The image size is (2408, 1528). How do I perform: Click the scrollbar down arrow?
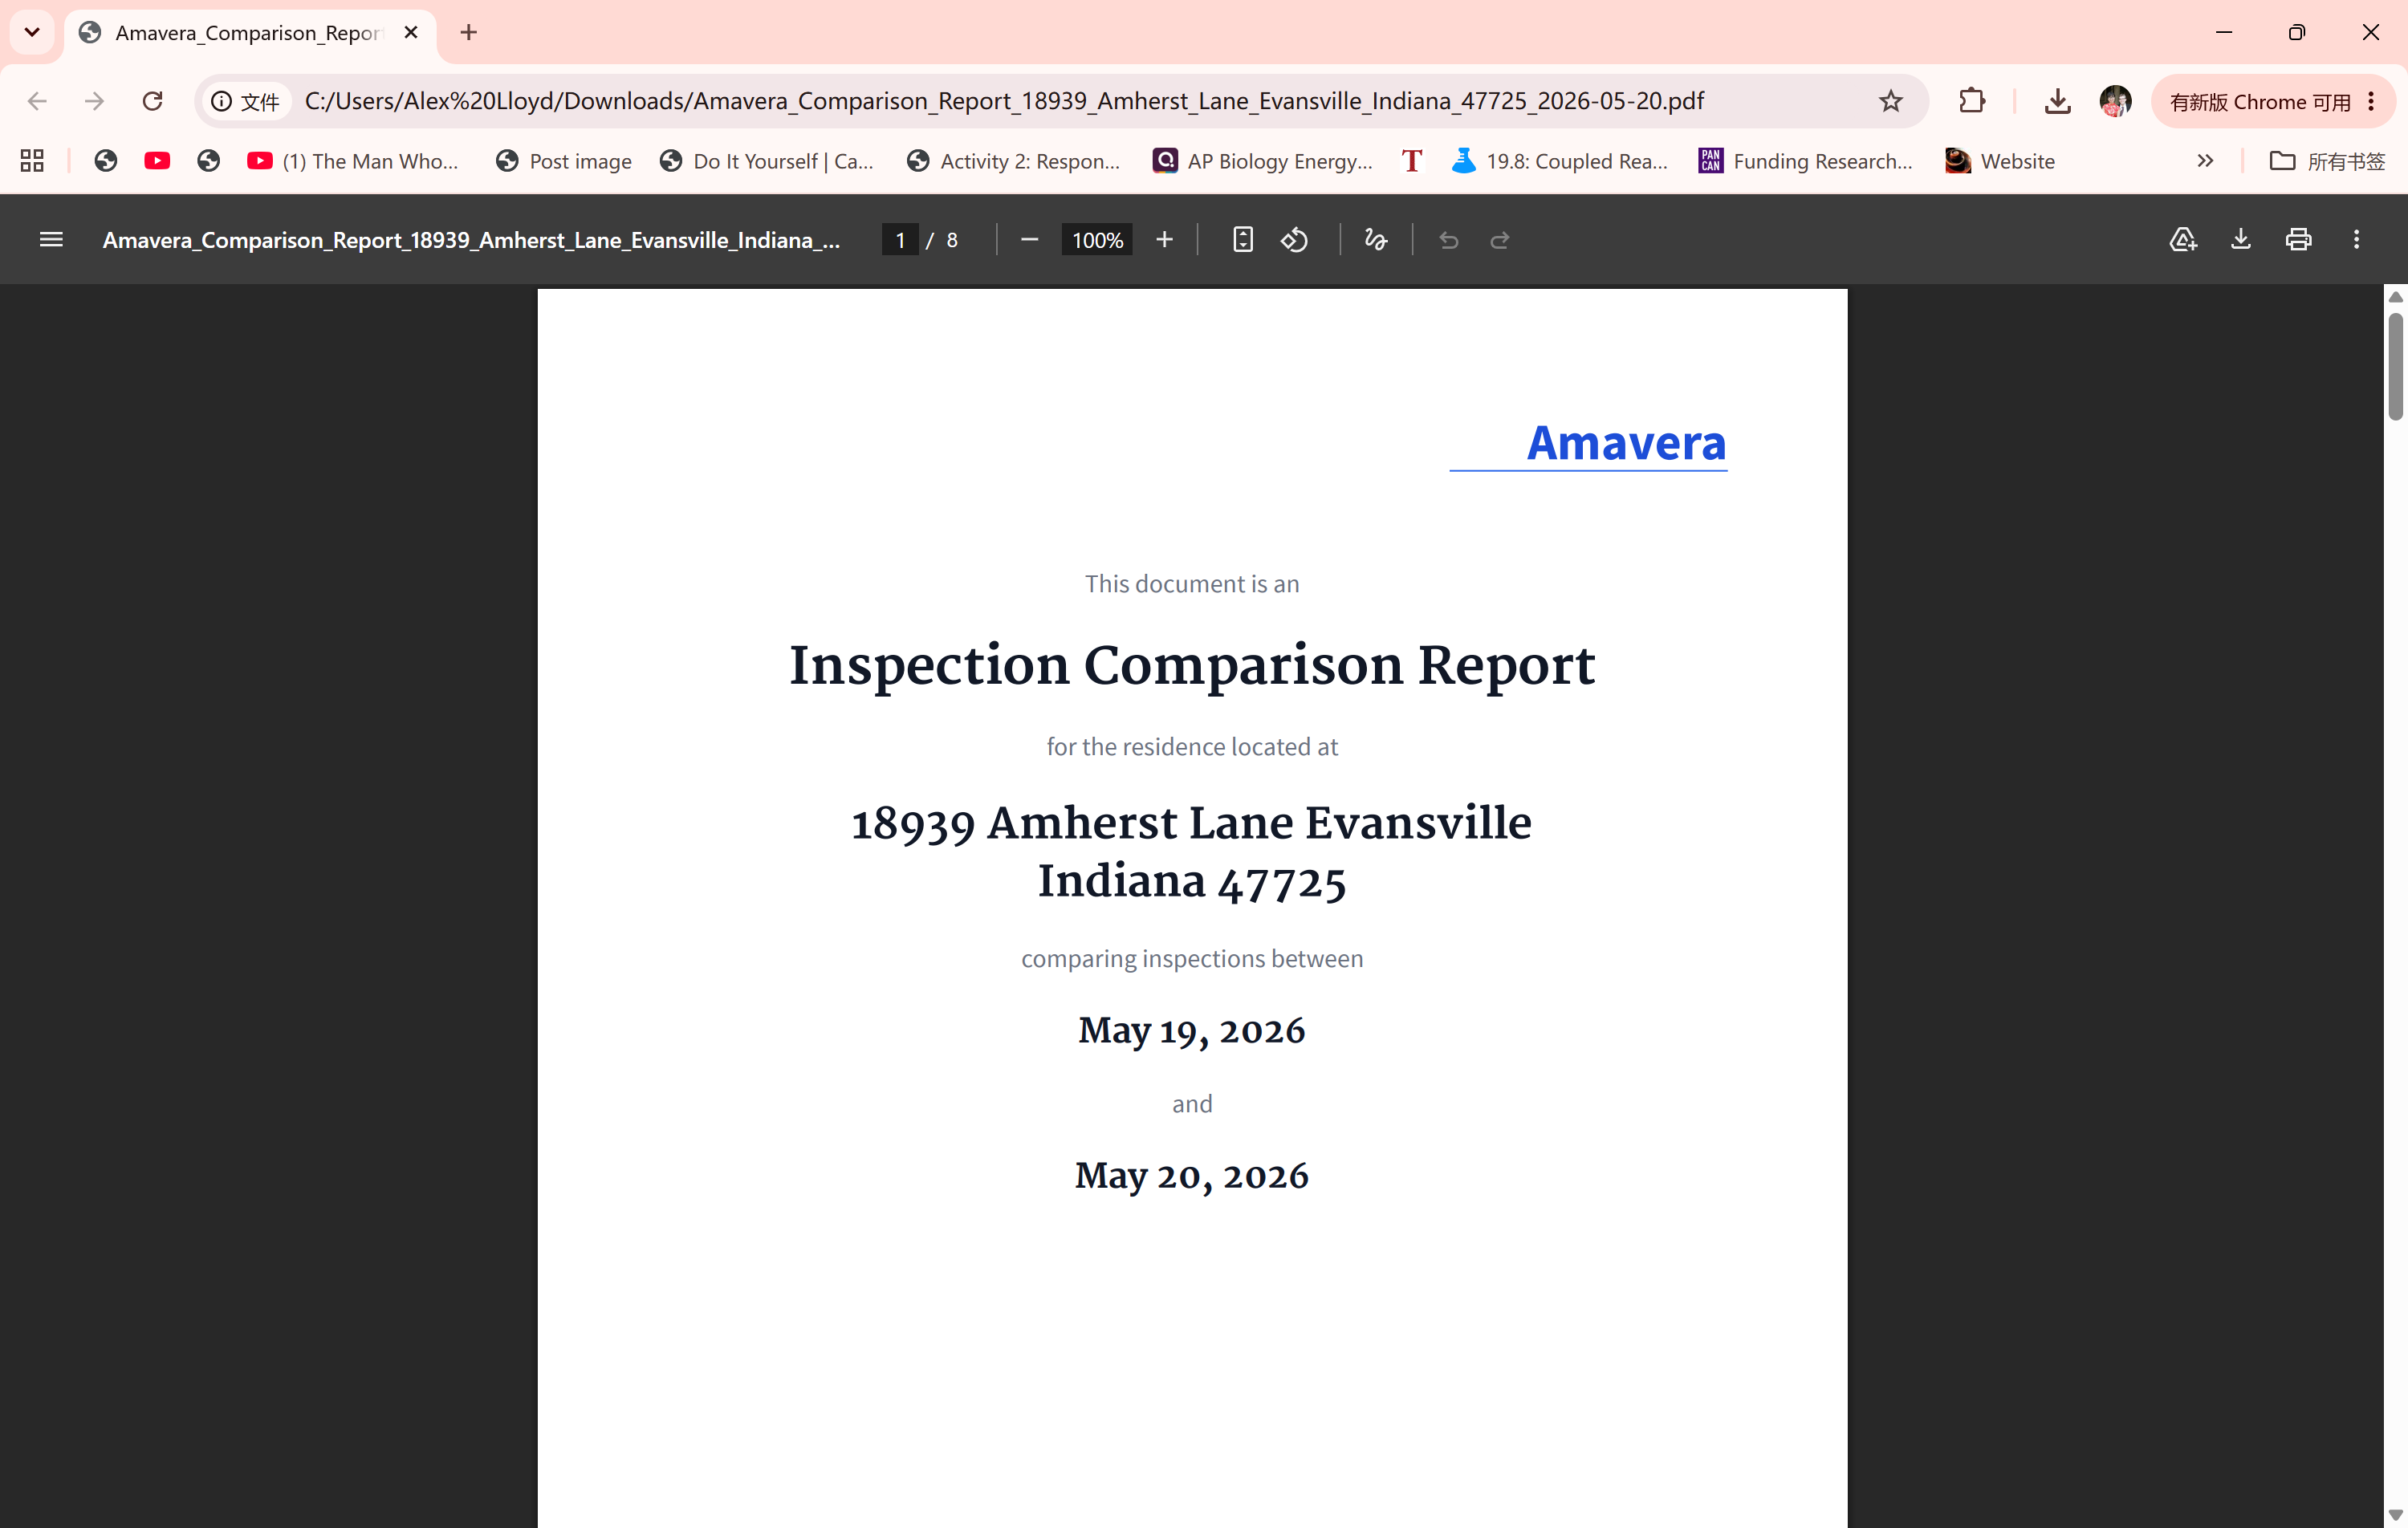2395,1515
